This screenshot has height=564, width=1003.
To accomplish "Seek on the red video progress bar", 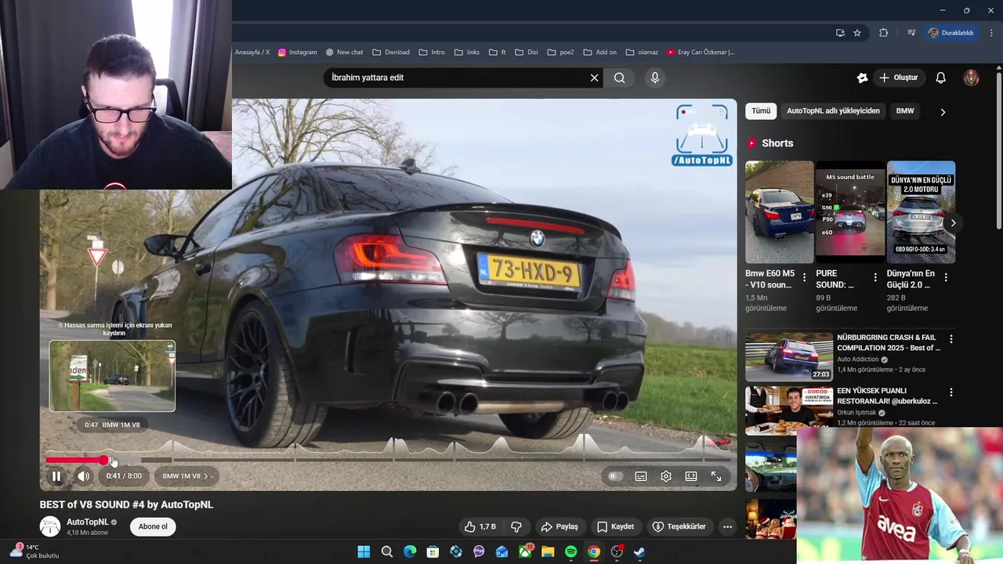I will pyautogui.click(x=75, y=460).
